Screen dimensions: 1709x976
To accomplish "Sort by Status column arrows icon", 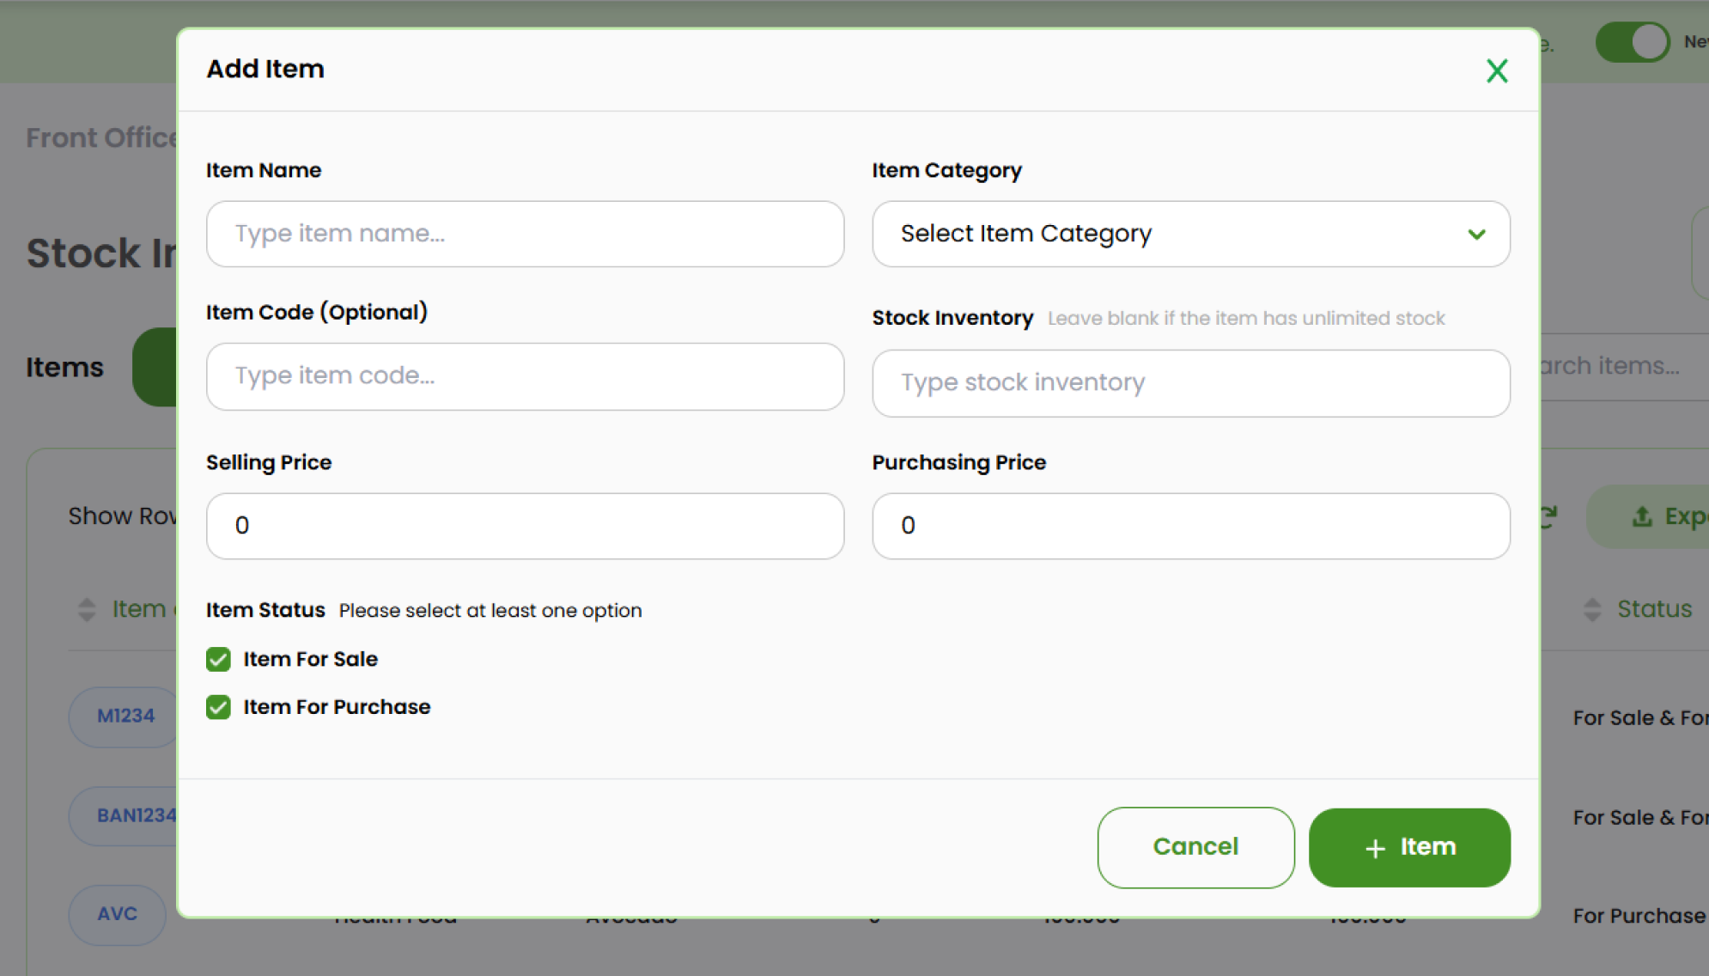I will click(1592, 609).
